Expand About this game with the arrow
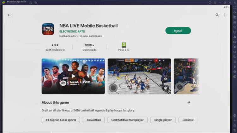The image size is (237, 133). [x=189, y=102]
